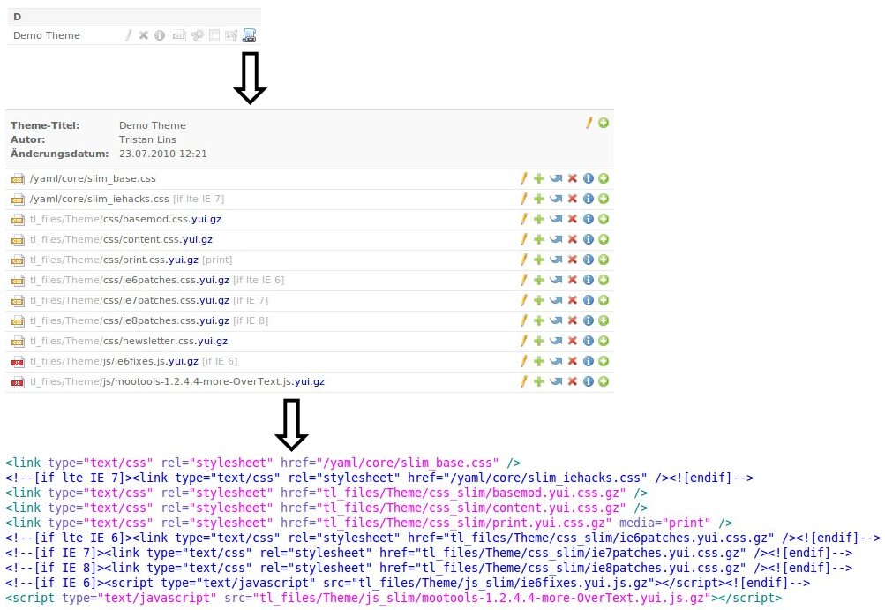Insert new source after ie6patches.css.yui.gz

tap(604, 280)
